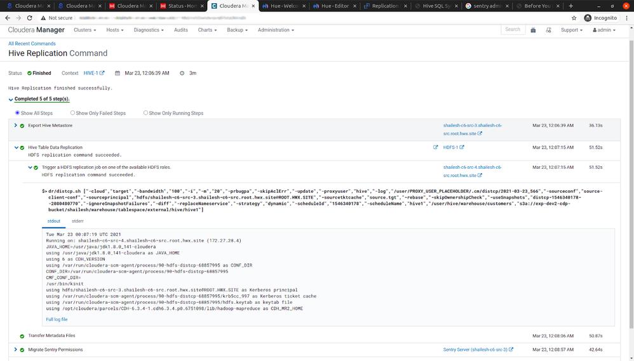
Task: Click the green Finished status icon
Action: click(29, 73)
